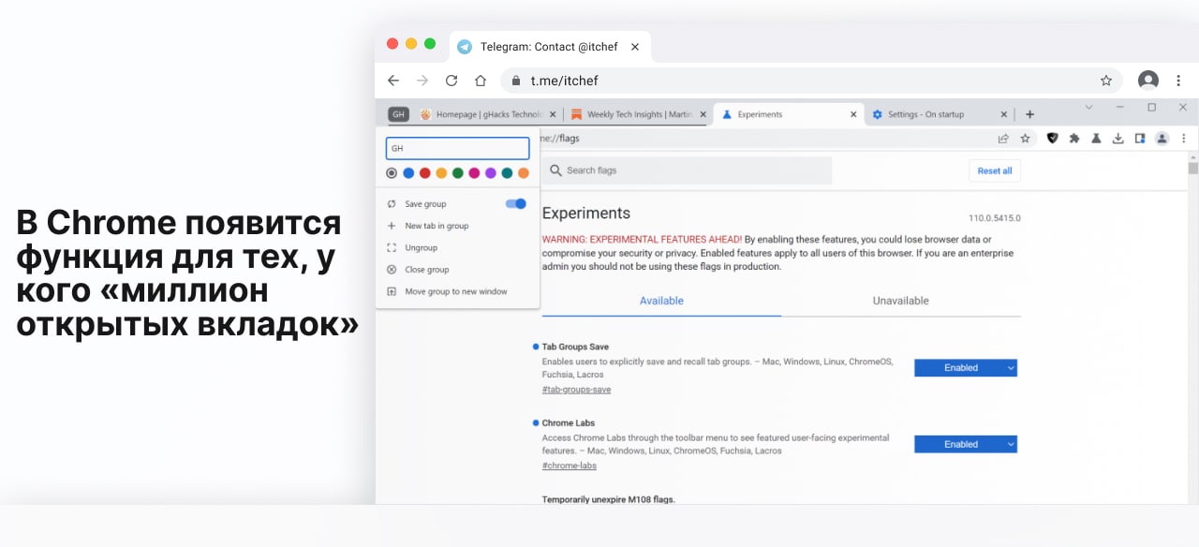Close the Experiments tab
Image resolution: width=1199 pixels, height=547 pixels.
coord(853,114)
